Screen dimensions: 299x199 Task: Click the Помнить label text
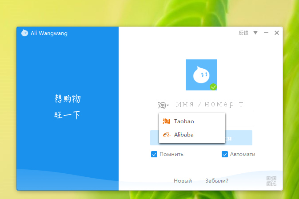coord(171,154)
